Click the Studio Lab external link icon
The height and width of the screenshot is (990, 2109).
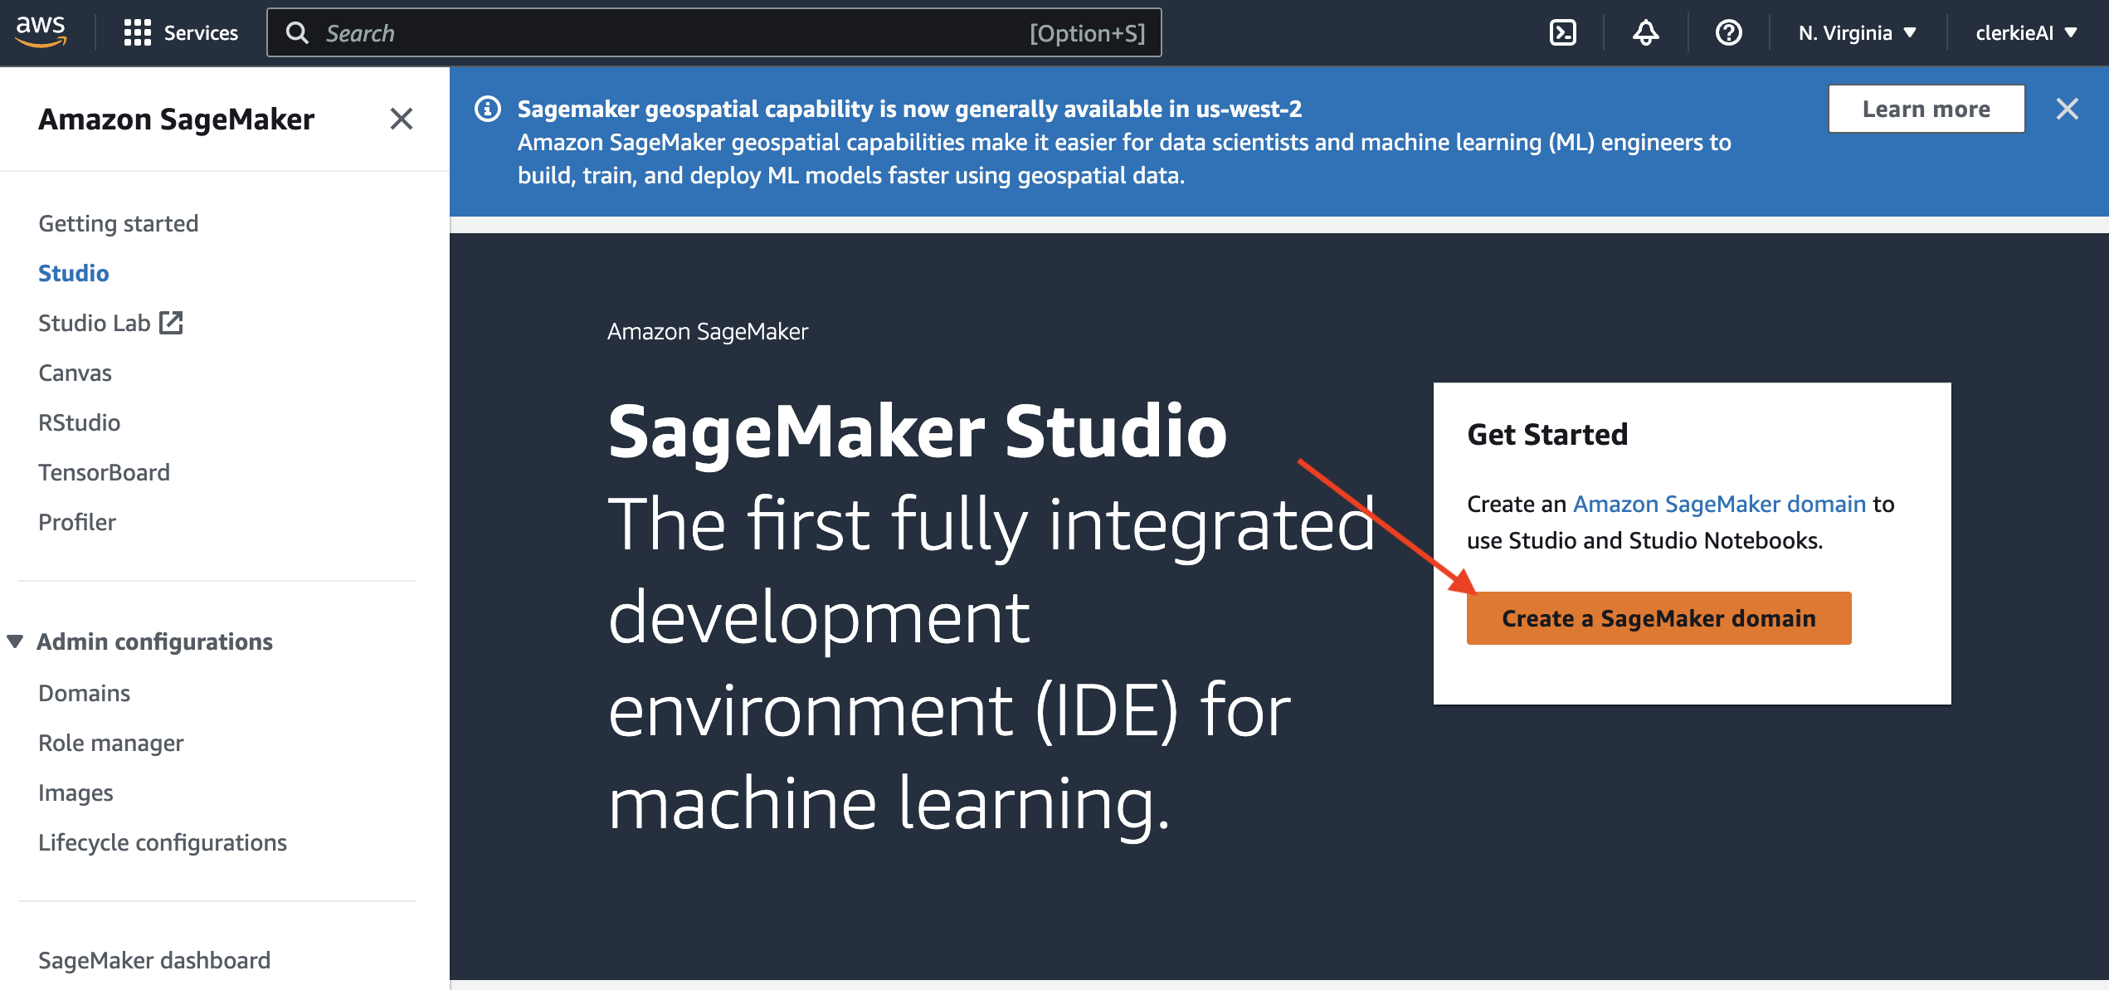pyautogui.click(x=172, y=323)
